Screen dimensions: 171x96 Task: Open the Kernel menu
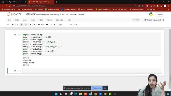tap(49, 20)
